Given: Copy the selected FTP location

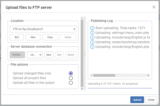Looking at the screenshot, I should click(x=50, y=37).
